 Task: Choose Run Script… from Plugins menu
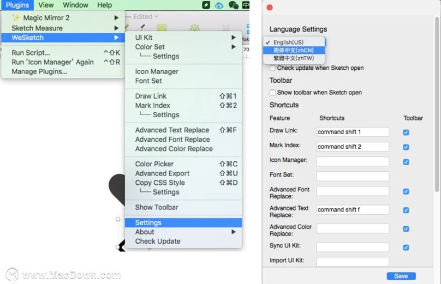(x=63, y=53)
